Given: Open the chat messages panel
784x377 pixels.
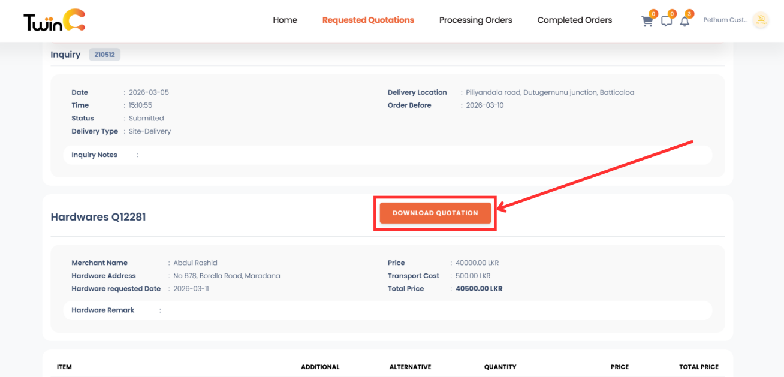Looking at the screenshot, I should coord(667,20).
